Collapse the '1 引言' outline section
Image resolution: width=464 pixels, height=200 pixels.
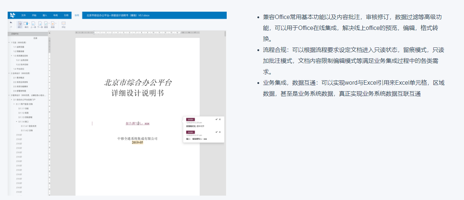click(x=9, y=42)
